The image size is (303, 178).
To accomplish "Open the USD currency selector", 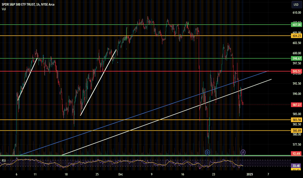I will [x=296, y=5].
